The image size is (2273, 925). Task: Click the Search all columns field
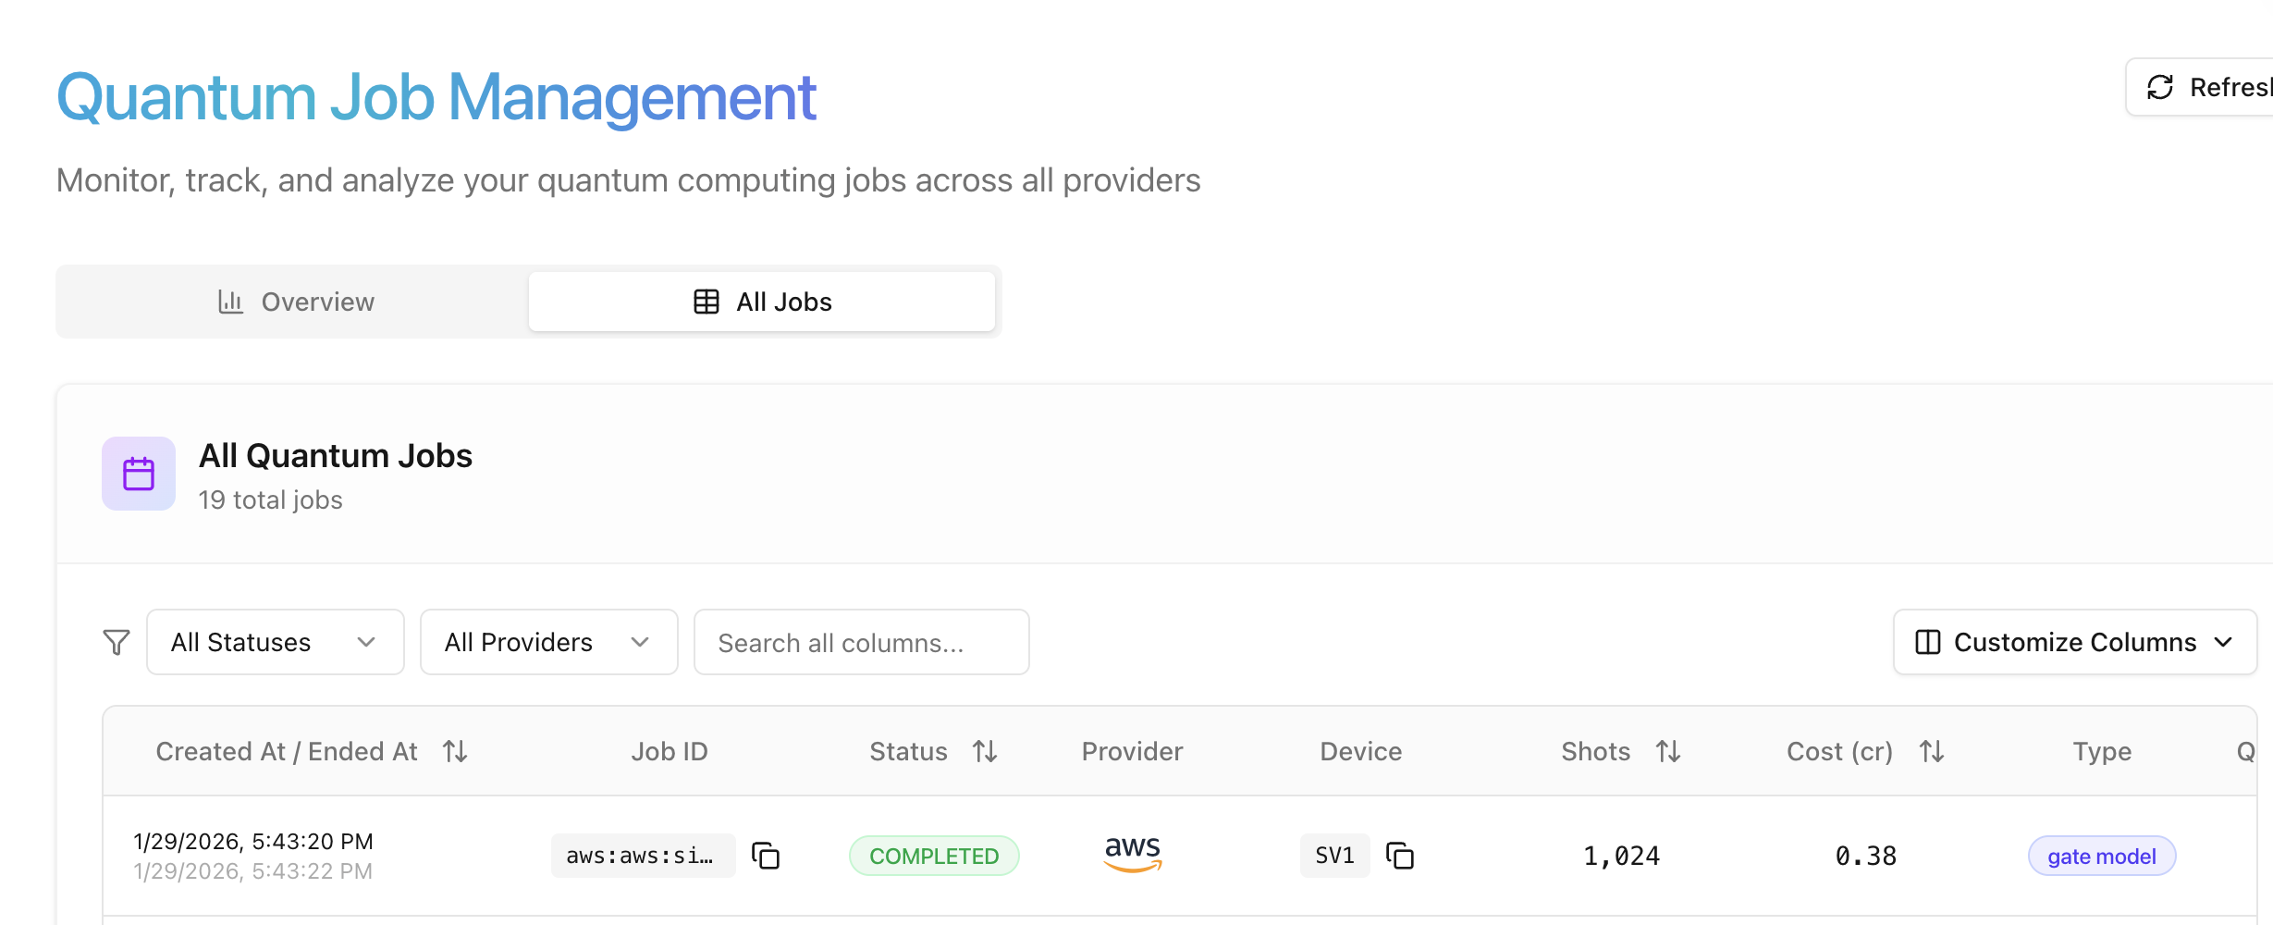tap(861, 642)
